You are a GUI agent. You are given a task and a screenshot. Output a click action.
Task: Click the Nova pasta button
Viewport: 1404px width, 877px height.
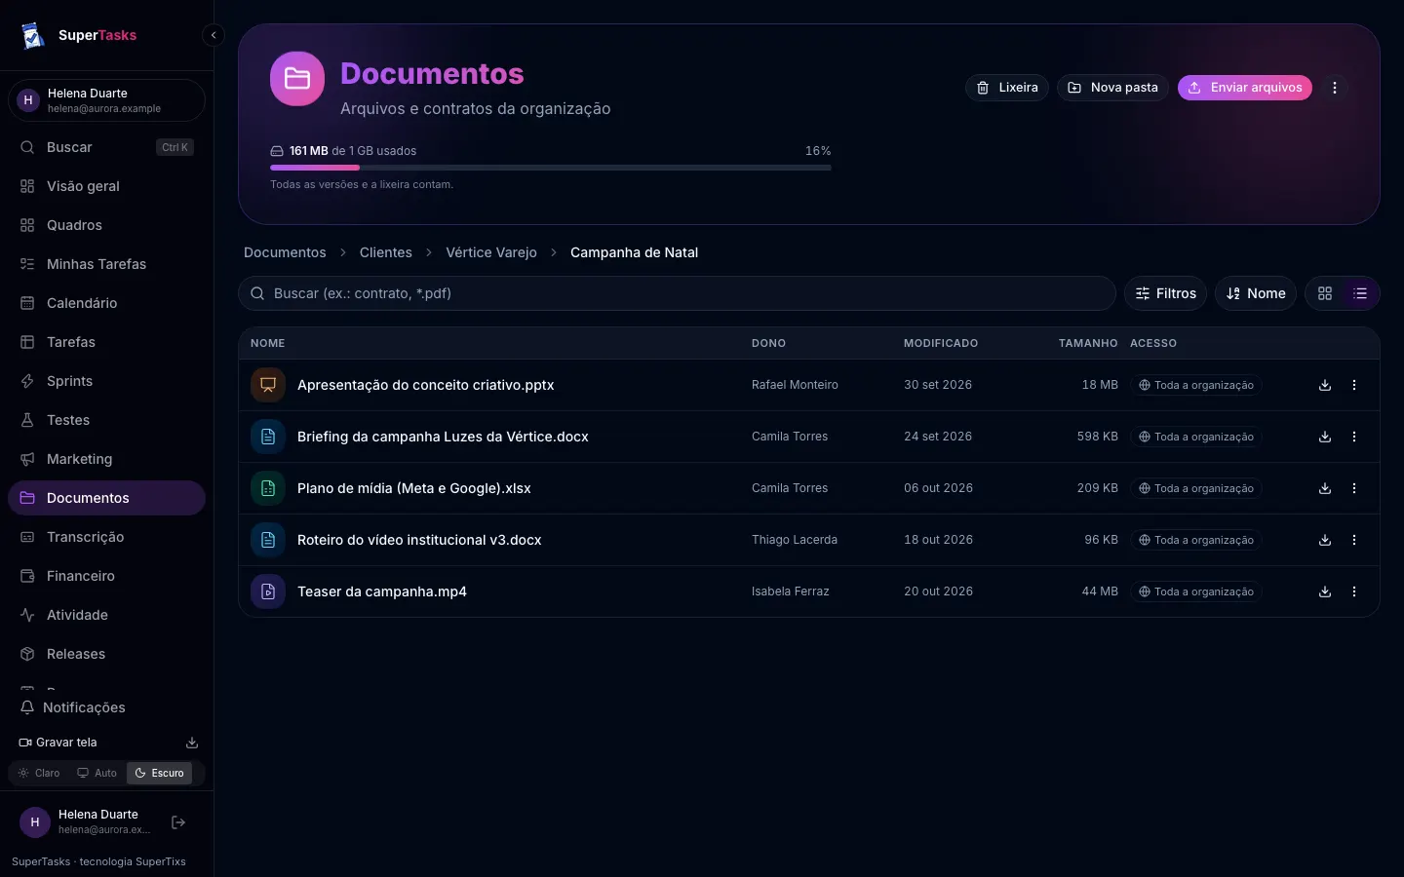[x=1112, y=88]
